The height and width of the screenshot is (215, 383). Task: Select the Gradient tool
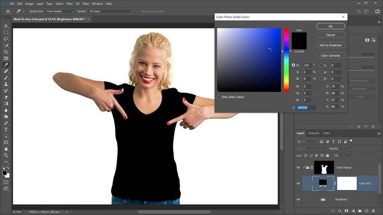click(x=6, y=103)
